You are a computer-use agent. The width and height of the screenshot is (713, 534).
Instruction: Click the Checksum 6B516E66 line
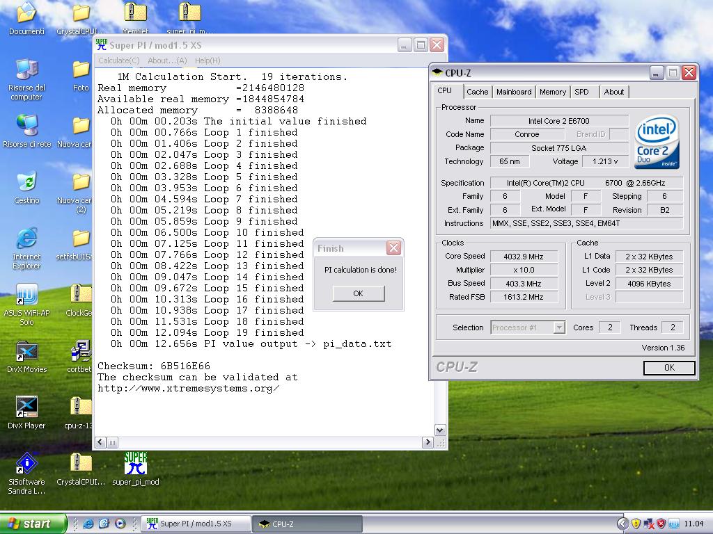pyautogui.click(x=154, y=366)
